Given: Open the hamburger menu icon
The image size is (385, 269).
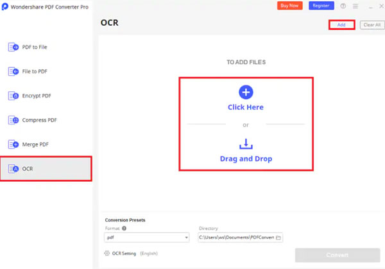Looking at the screenshot, I should tap(355, 6).
